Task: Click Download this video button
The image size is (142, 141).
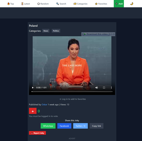Action: tap(96, 34)
